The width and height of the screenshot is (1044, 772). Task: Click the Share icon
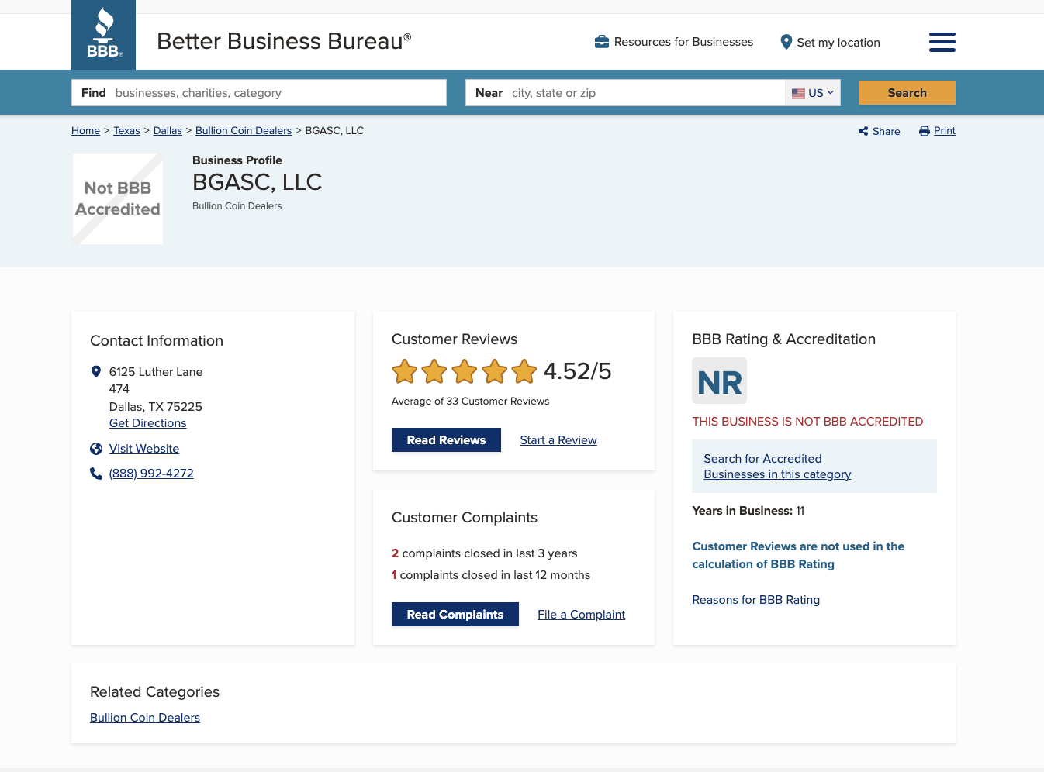point(863,131)
